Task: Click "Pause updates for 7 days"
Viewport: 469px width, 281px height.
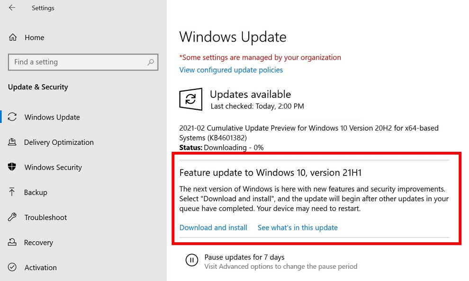Action: coord(244,257)
